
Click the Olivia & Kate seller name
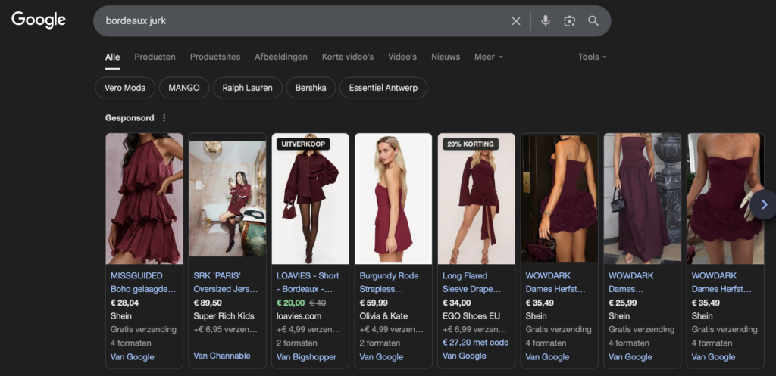pyautogui.click(x=384, y=315)
